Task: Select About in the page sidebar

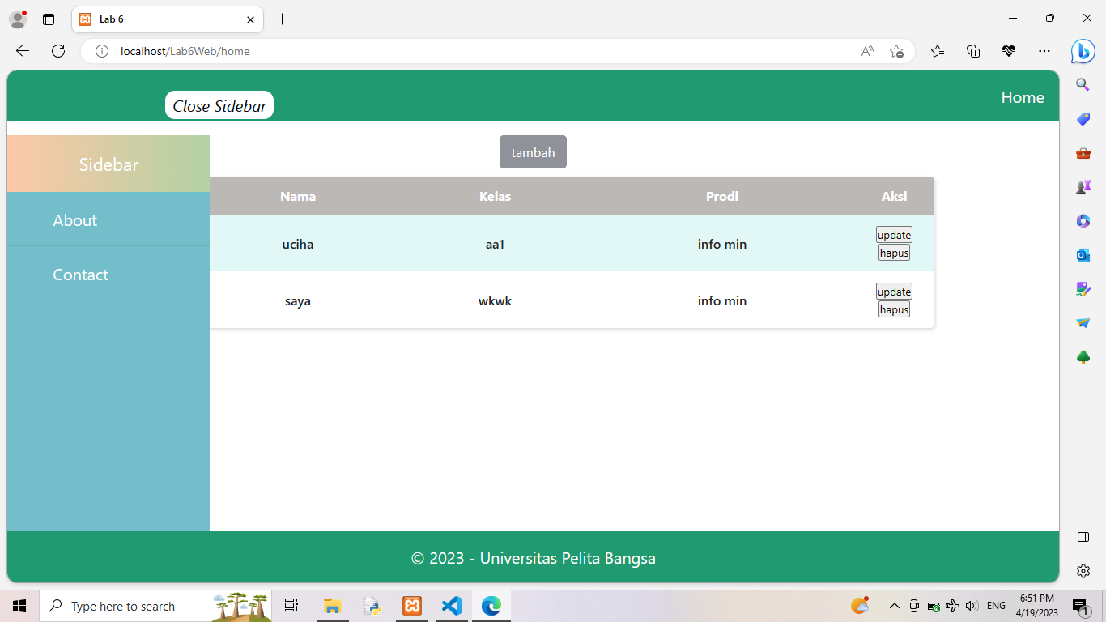Action: pos(74,219)
